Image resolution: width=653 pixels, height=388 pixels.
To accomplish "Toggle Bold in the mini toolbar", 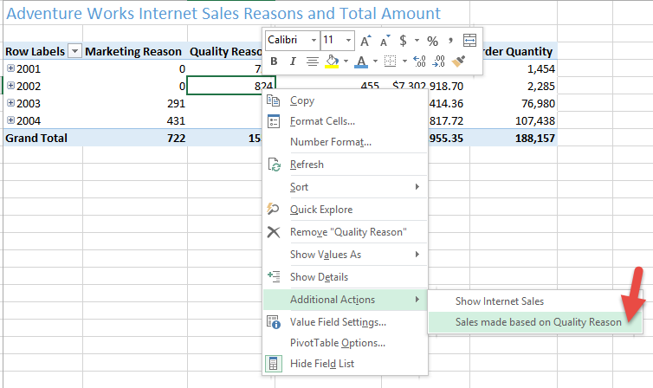I will click(x=274, y=61).
